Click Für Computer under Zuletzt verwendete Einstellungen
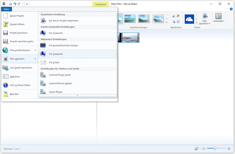Image resolution: width=235 pixels, height=154 pixels. tap(77, 33)
